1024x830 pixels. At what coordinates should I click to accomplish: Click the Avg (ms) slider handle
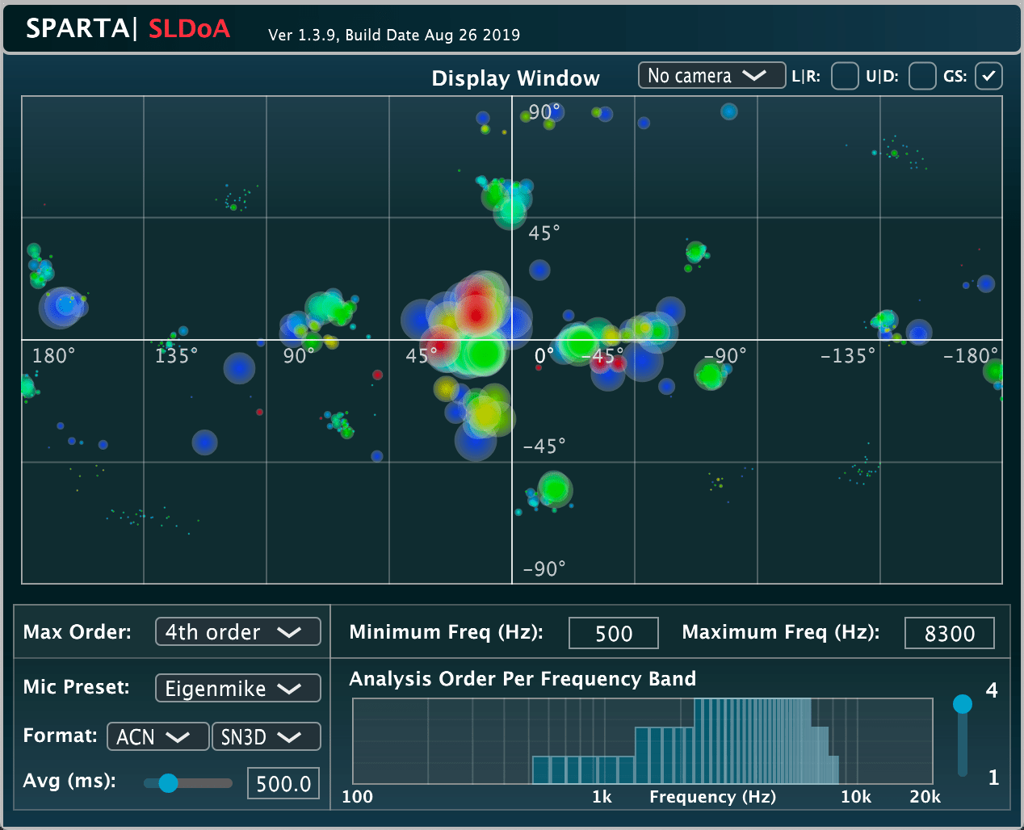coord(168,783)
